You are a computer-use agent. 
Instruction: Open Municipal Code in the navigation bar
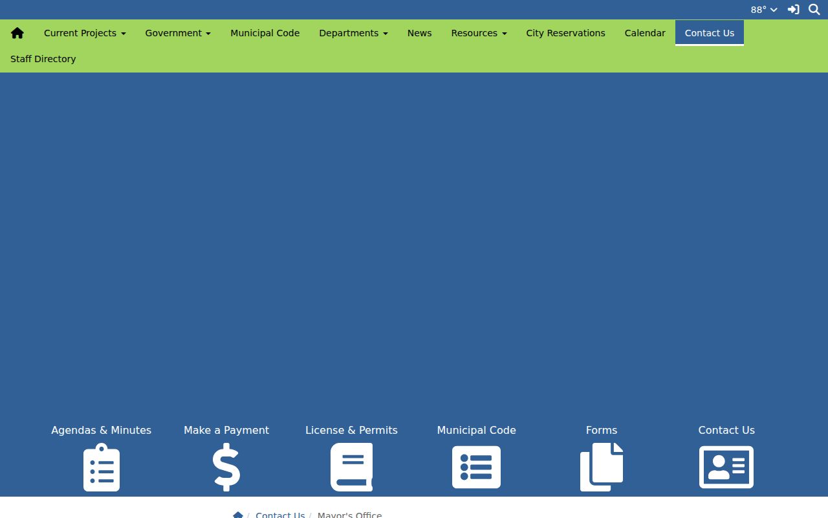265,33
